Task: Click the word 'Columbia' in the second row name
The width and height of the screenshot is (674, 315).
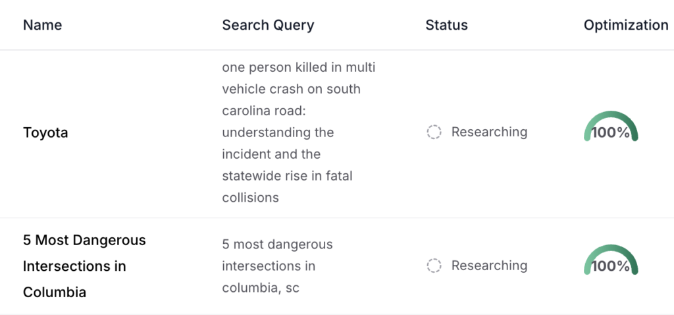Action: pyautogui.click(x=55, y=292)
